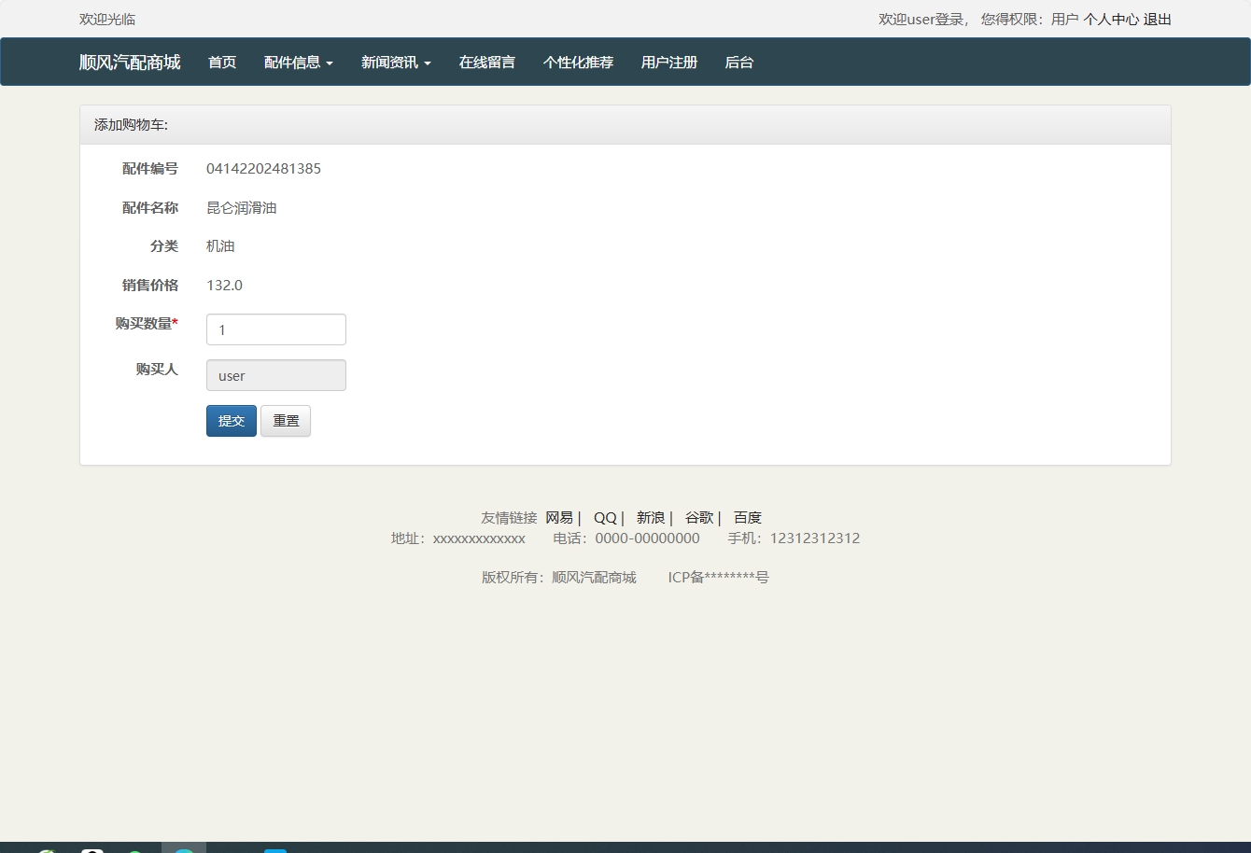Screen dimensions: 1251x853
Task: Open the 用户注册 page
Action: [x=669, y=63]
